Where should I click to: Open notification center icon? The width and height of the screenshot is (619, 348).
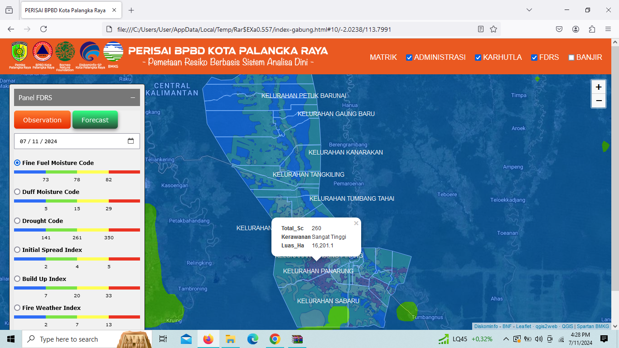click(x=604, y=339)
